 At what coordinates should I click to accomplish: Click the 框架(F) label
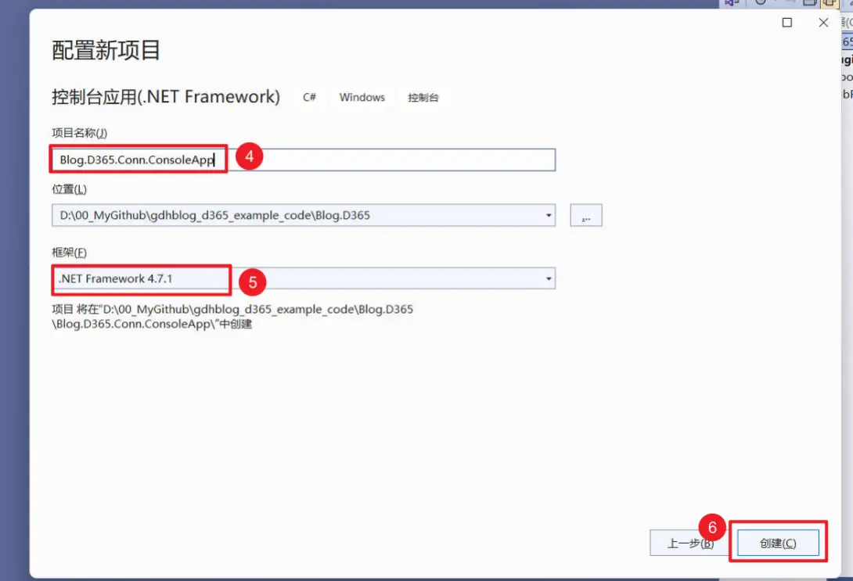click(x=69, y=253)
